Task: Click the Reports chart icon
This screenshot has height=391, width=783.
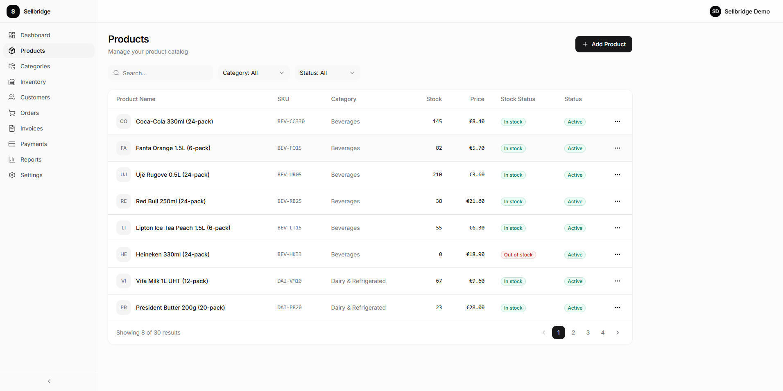Action: coord(12,160)
